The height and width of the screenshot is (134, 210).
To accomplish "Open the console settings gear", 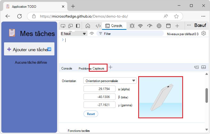I will tap(203, 33).
